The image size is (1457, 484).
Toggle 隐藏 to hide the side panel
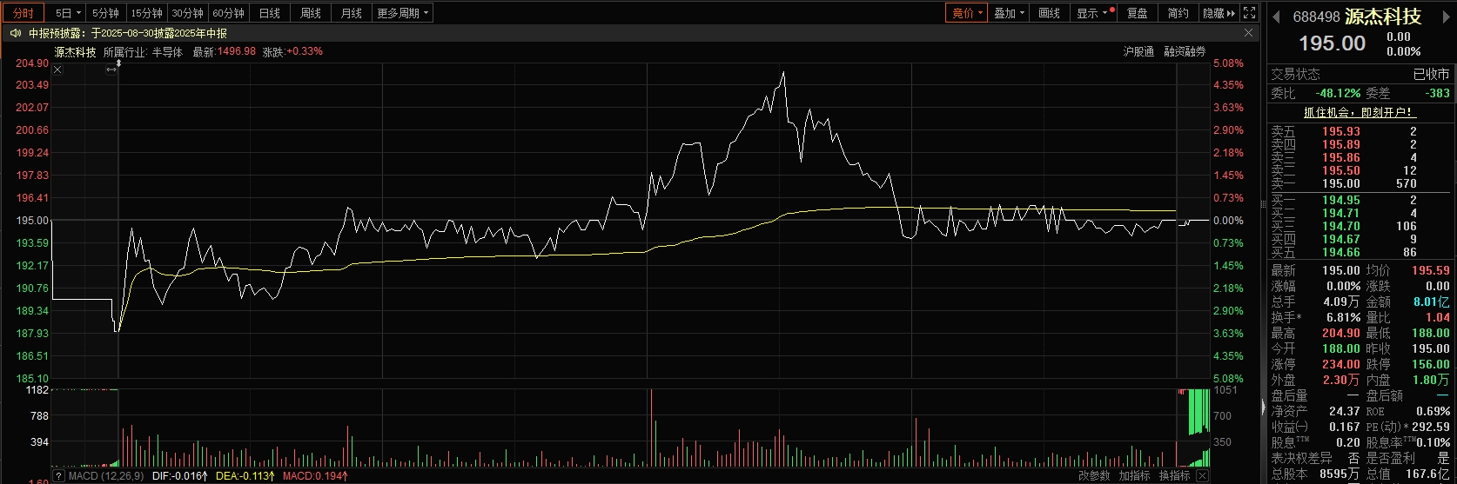[1219, 13]
